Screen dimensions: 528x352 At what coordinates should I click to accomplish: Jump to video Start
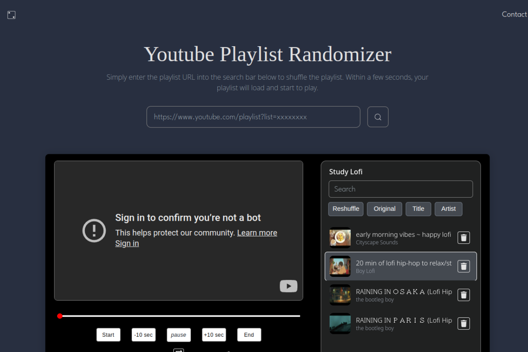coord(108,335)
